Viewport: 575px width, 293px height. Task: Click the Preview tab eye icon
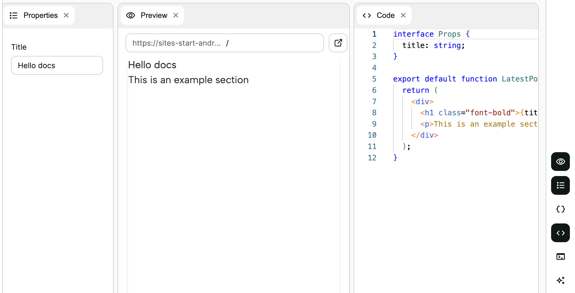(130, 15)
